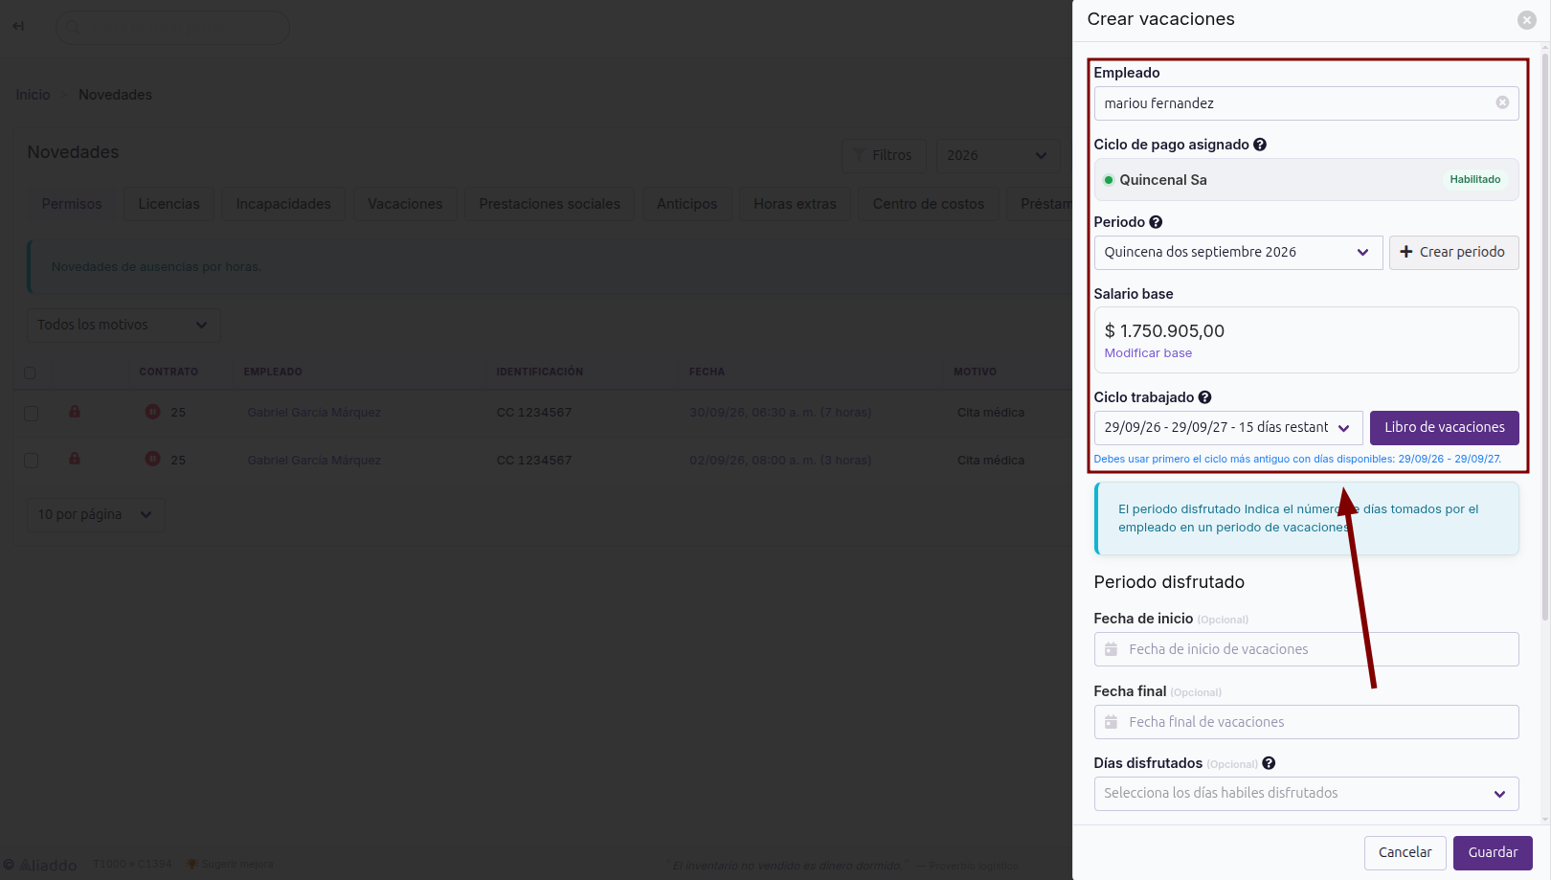This screenshot has width=1551, height=880.
Task: Open help icon next to Ciclo trabajado
Action: click(x=1204, y=397)
